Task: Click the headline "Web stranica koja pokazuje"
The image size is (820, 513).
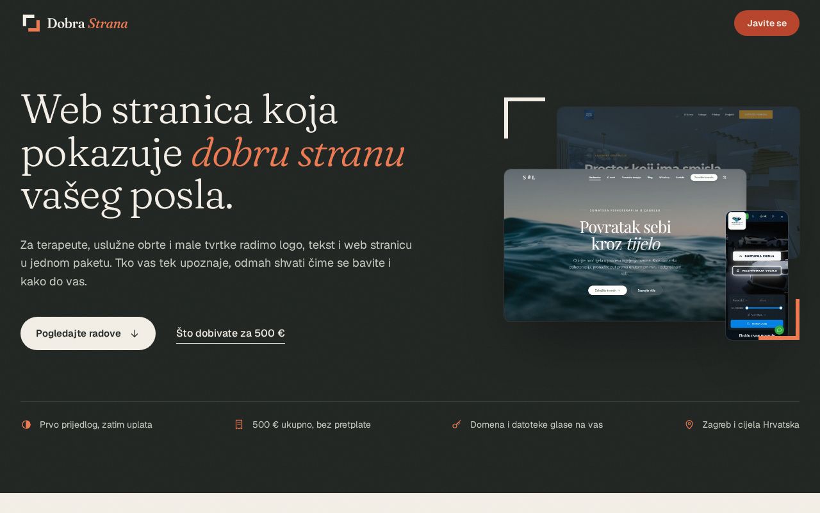Action: [213, 152]
